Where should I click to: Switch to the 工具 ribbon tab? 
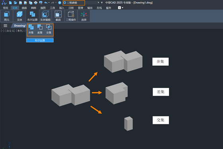pyautogui.click(x=52, y=8)
